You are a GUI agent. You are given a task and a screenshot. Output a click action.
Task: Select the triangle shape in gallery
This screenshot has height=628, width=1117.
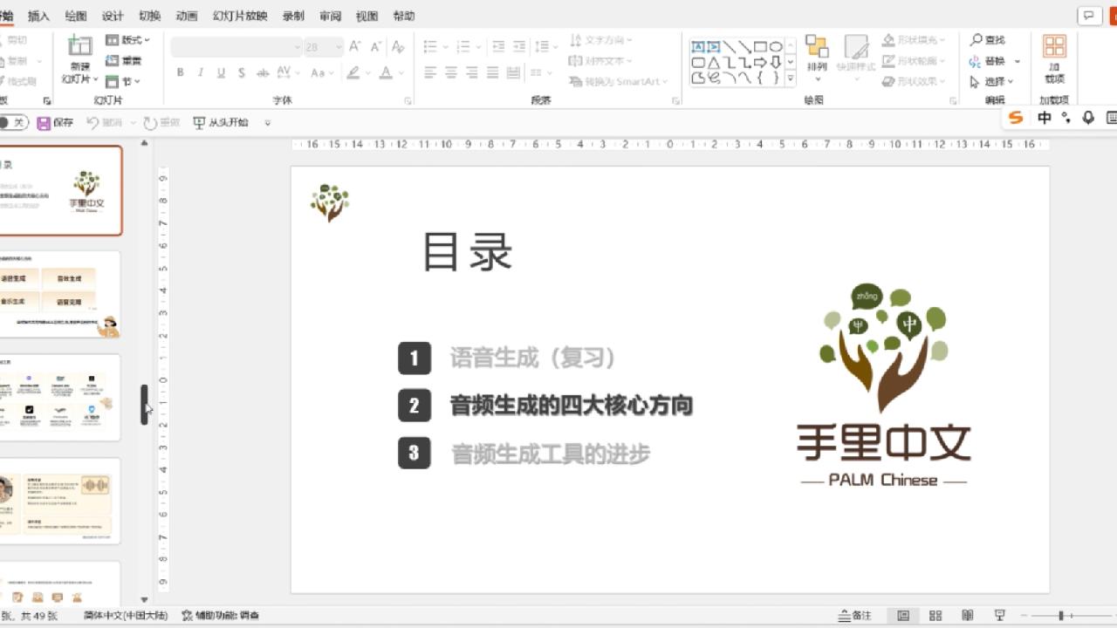714,63
